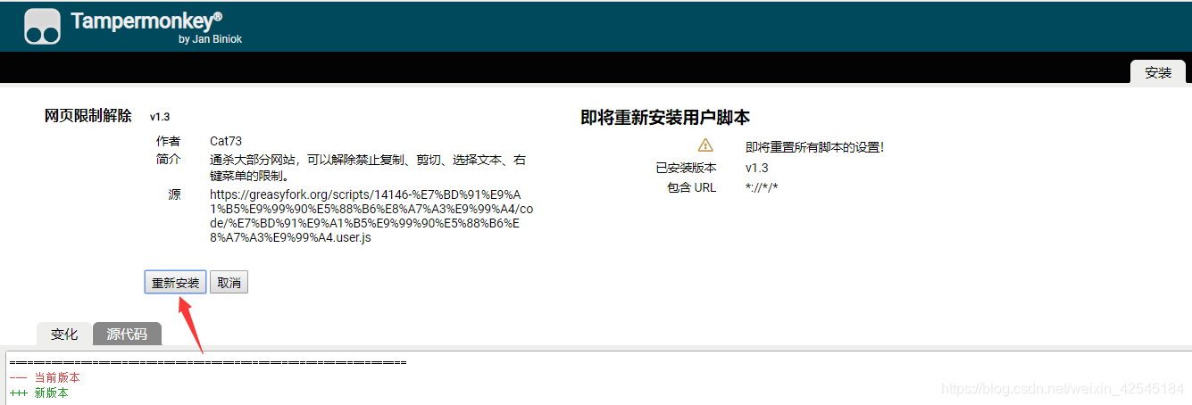Click the installed version value v1.3

coord(756,168)
